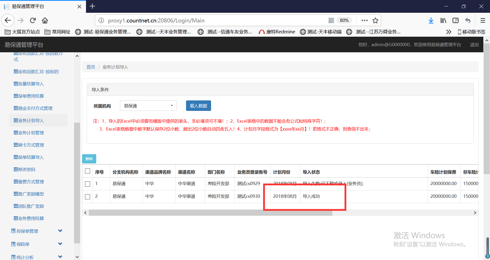This screenshot has height=260, width=490.
Task: Tick the checkbox for row 2
Action: click(88, 197)
